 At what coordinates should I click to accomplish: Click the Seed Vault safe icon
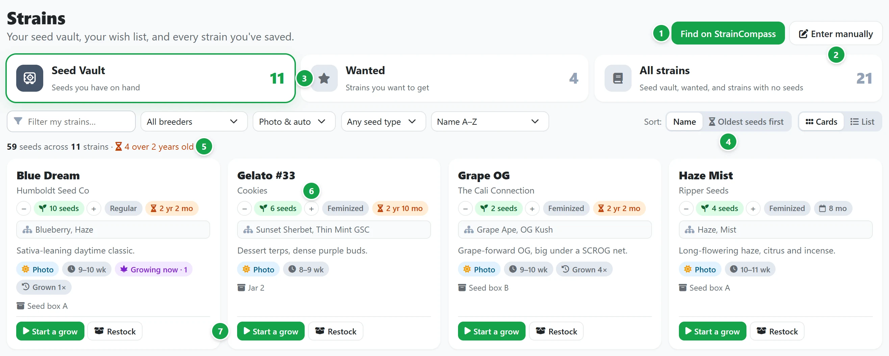30,78
